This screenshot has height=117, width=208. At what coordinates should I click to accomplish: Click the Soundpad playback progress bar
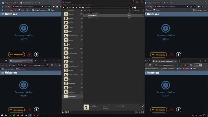pos(109,7)
